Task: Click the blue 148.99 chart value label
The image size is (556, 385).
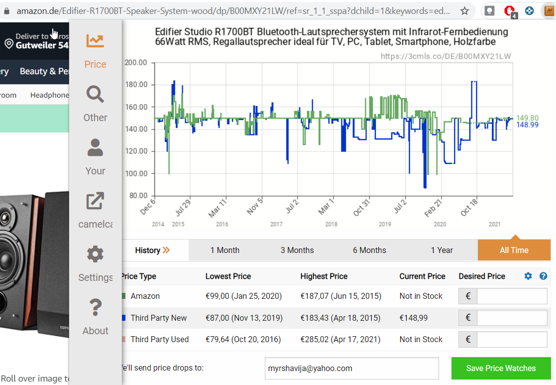Action: coord(527,125)
